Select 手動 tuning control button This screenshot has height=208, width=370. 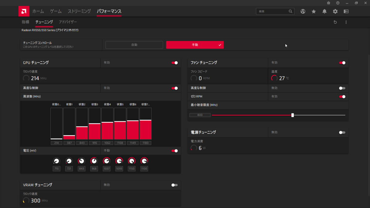pyautogui.click(x=195, y=45)
